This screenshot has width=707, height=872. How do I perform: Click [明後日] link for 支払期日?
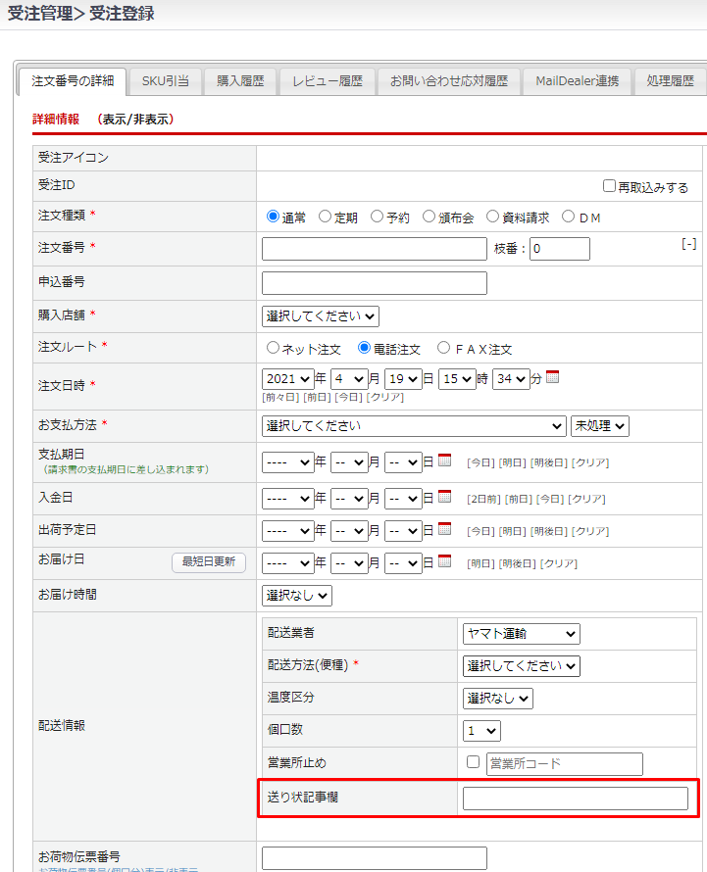click(550, 462)
